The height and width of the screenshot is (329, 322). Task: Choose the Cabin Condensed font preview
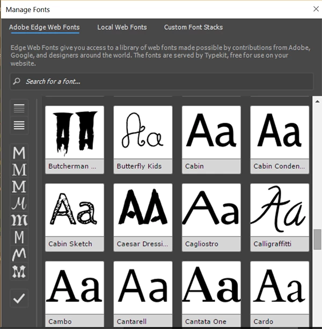pyautogui.click(x=280, y=132)
